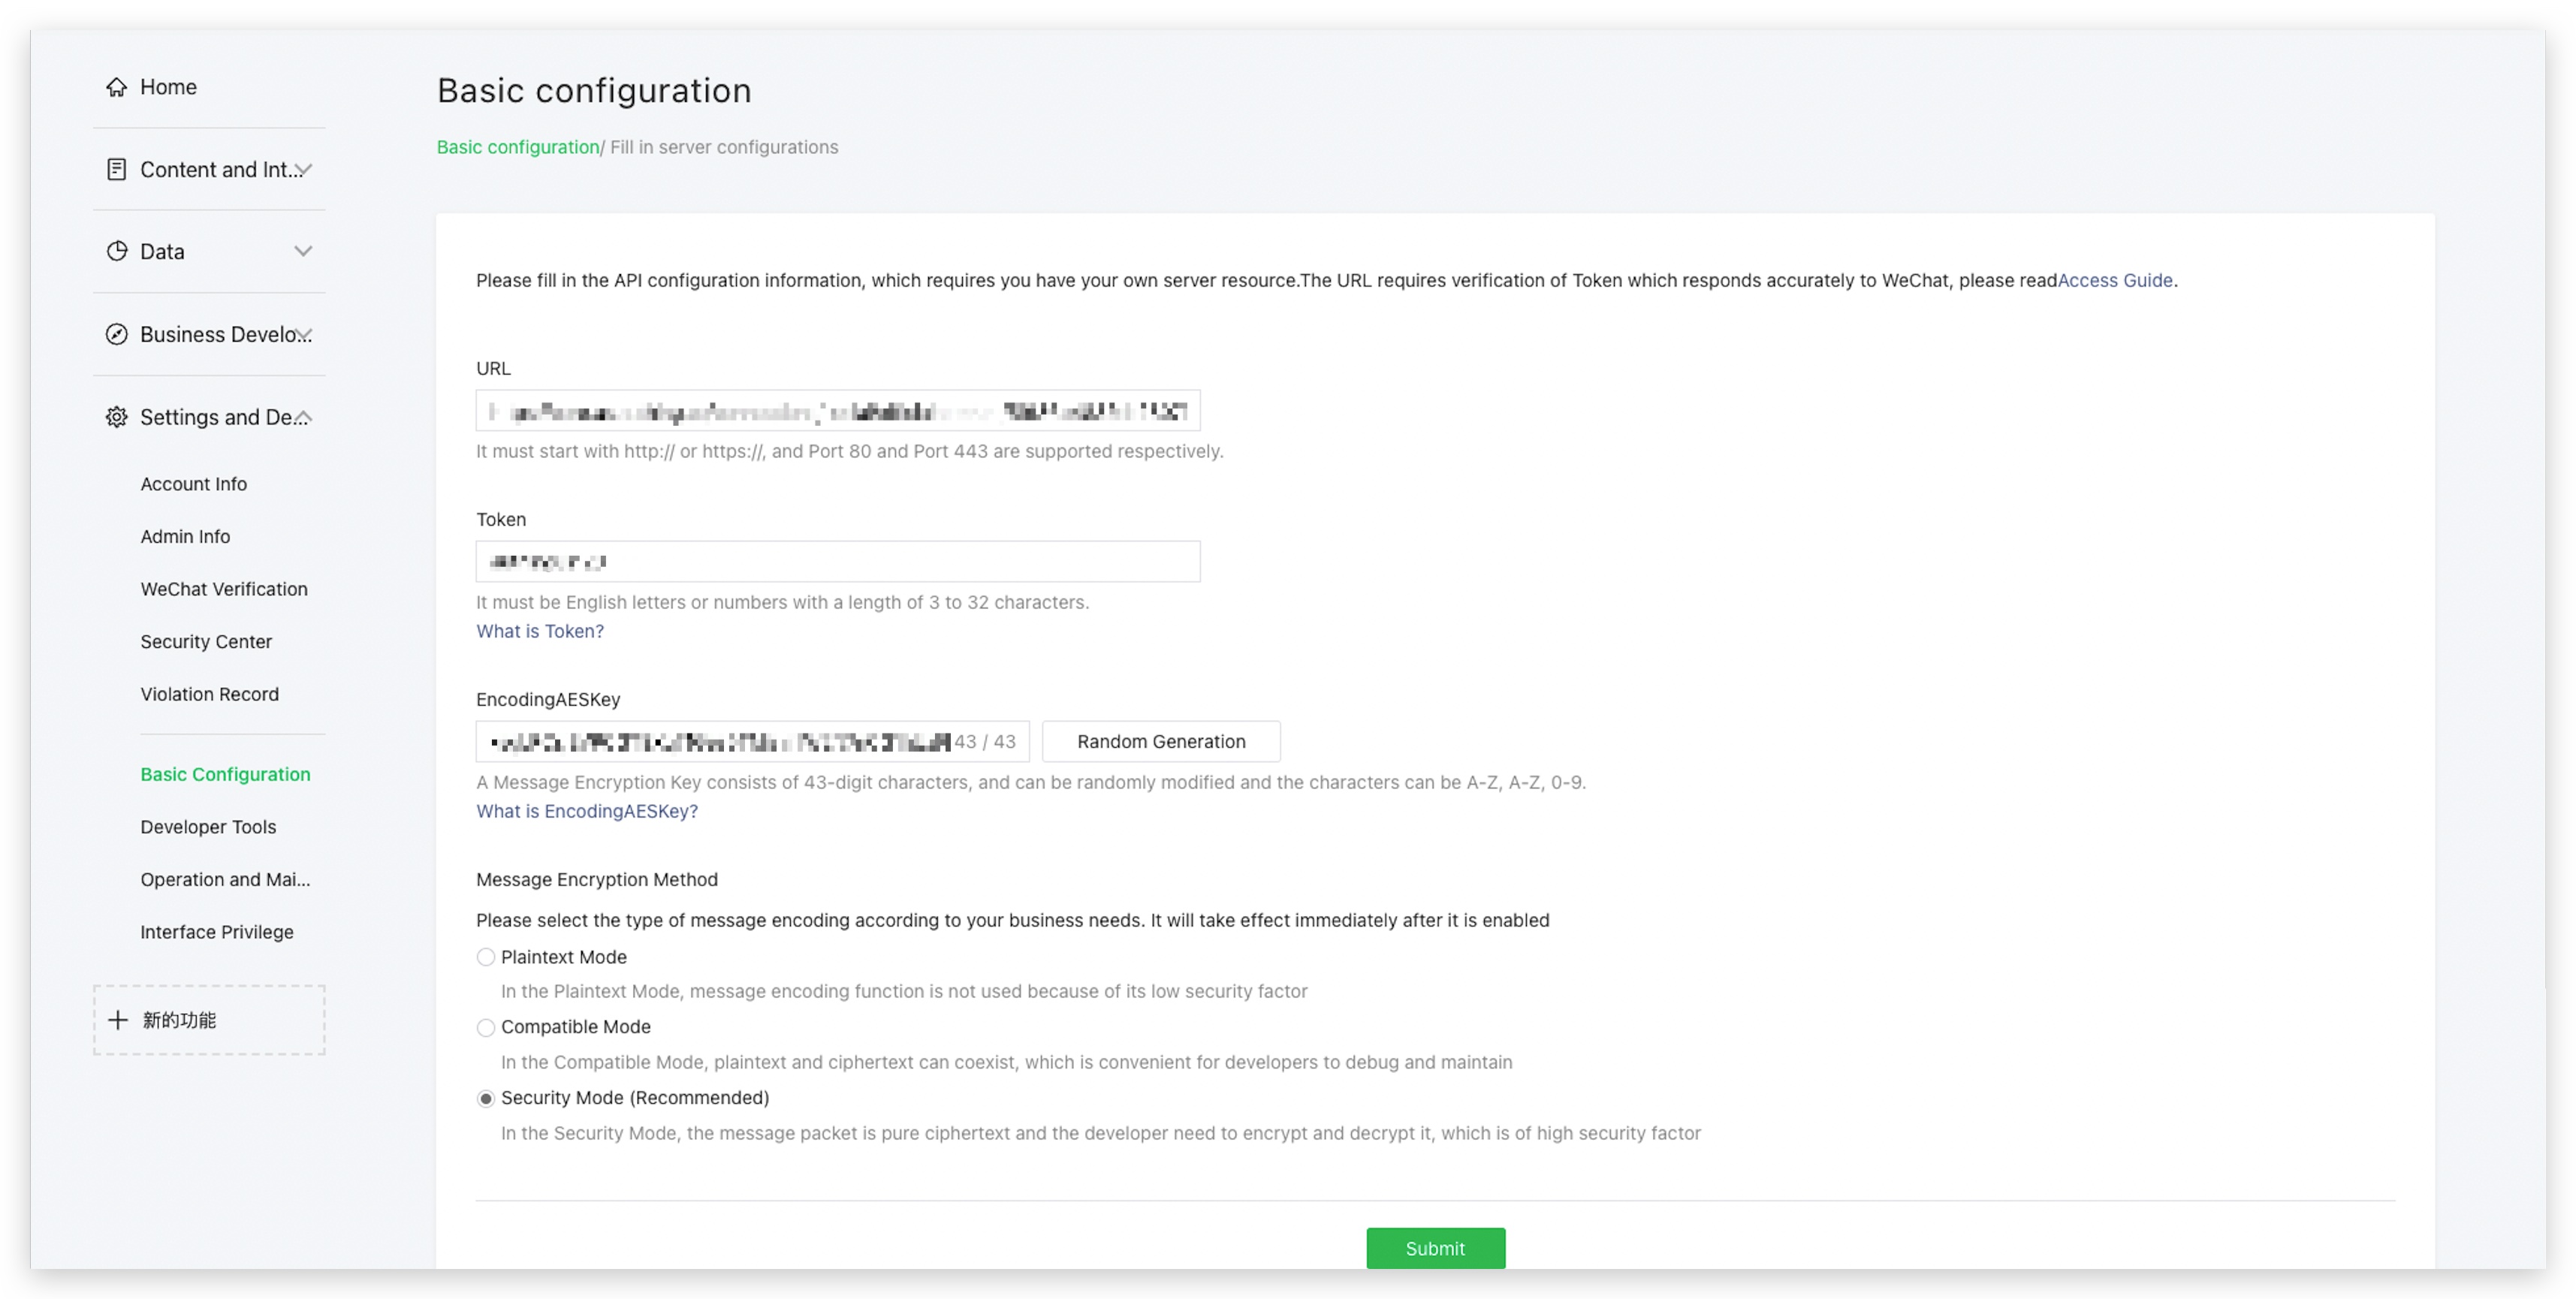Open Developer Tools in the sidebar
Screen dimensions: 2576x1299
(208, 827)
